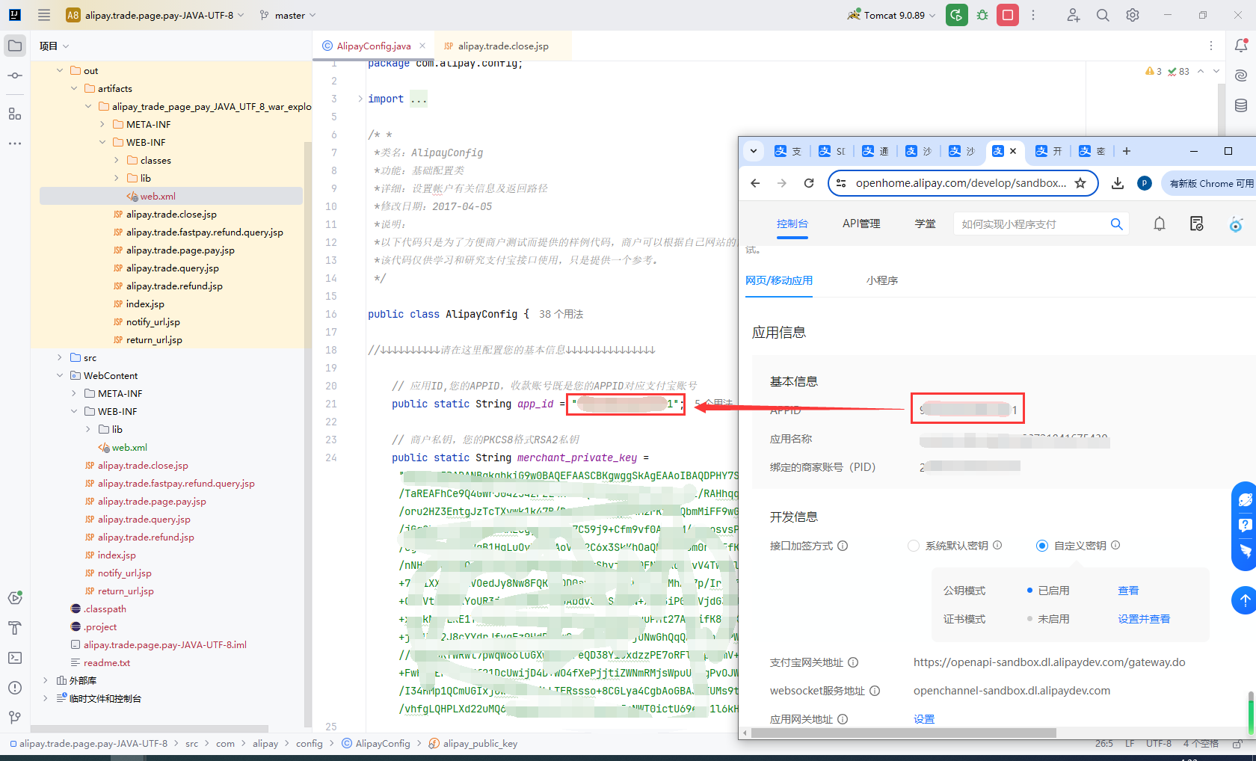Collapse the WebContent folder
1256x761 pixels.
pos(60,375)
